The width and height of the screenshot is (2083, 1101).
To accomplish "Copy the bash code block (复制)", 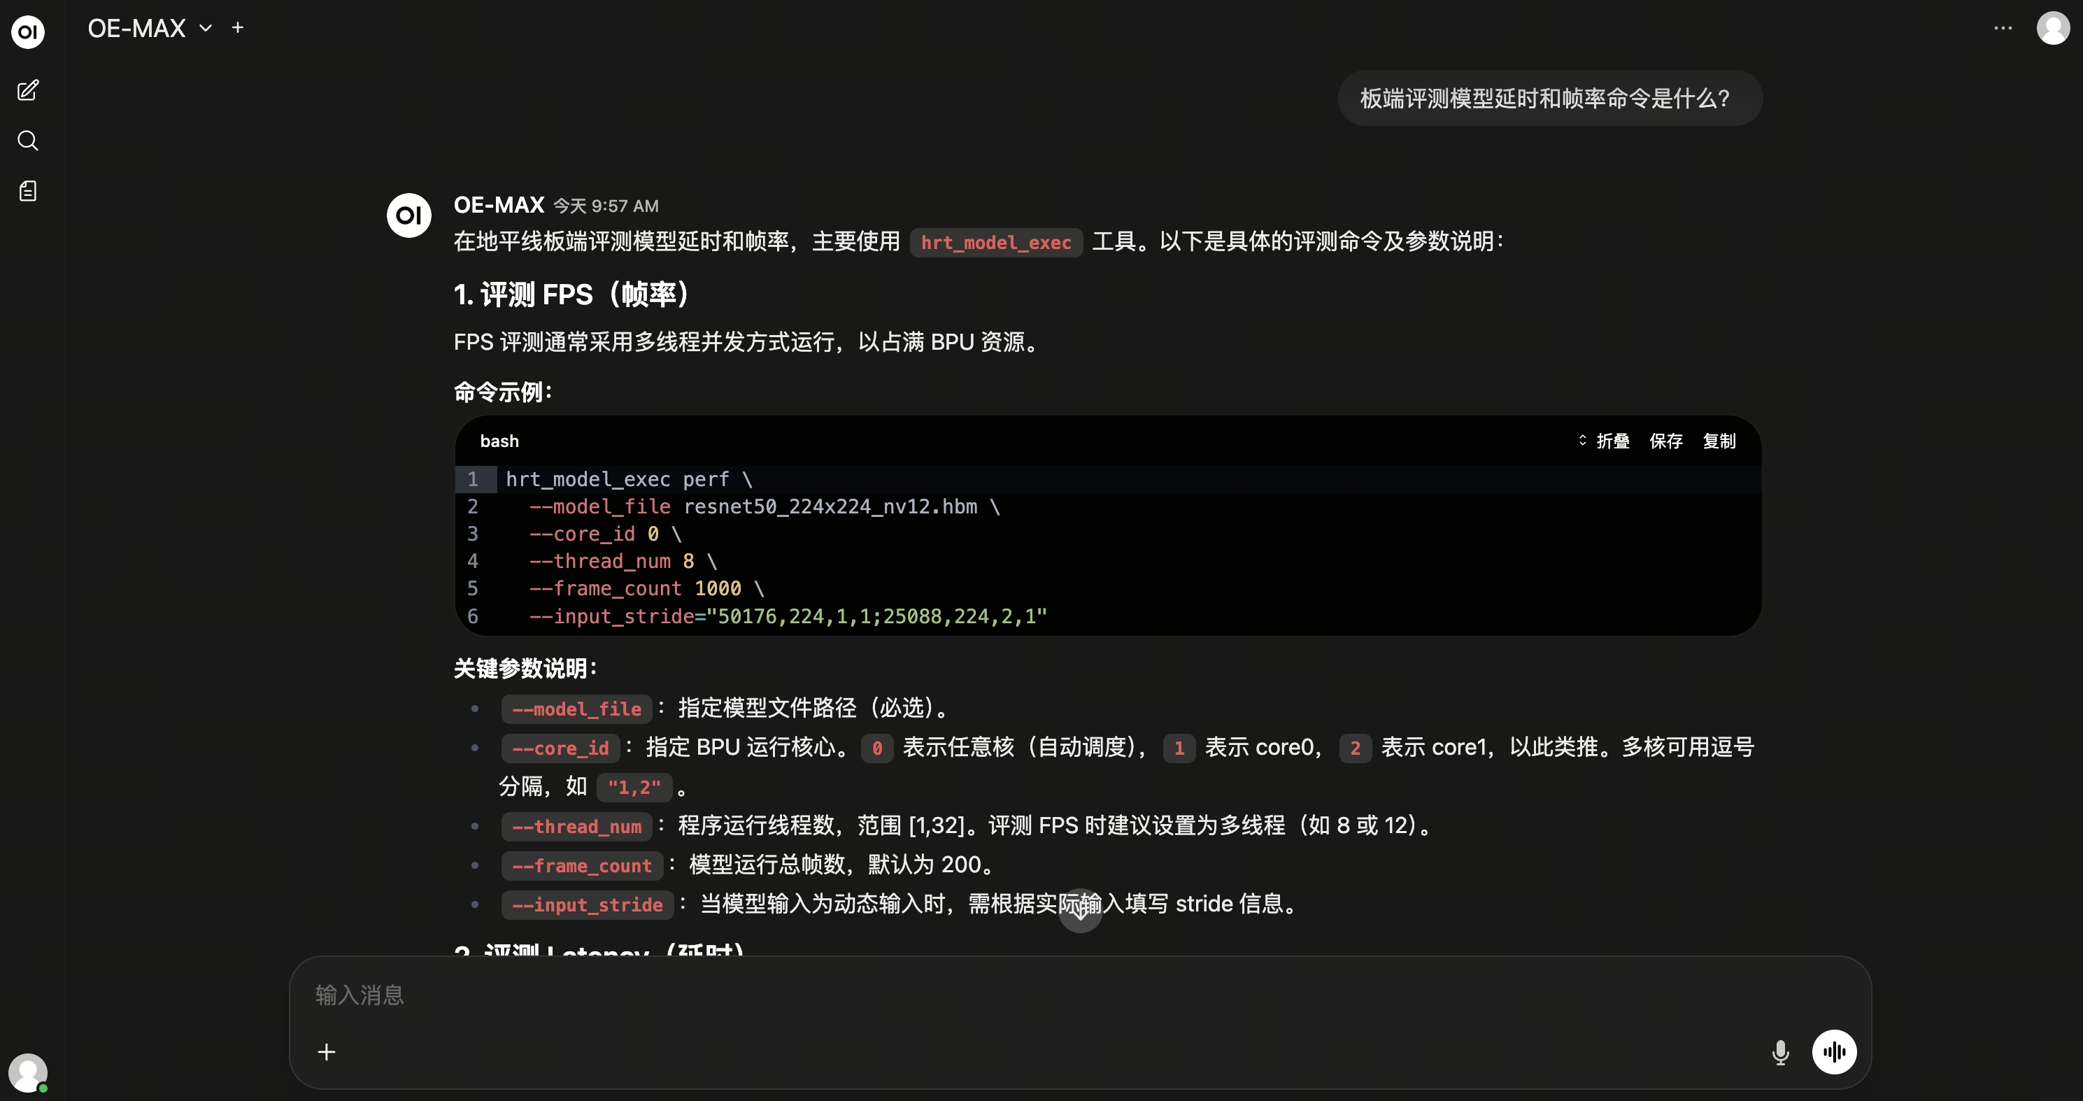I will pyautogui.click(x=1719, y=441).
